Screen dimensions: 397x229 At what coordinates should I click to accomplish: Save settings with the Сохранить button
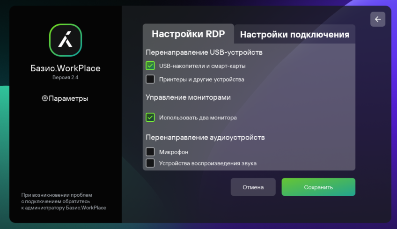[x=318, y=187]
